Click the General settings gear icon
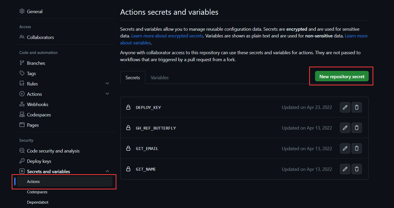Screen dimensions: 394x208 coord(22,11)
